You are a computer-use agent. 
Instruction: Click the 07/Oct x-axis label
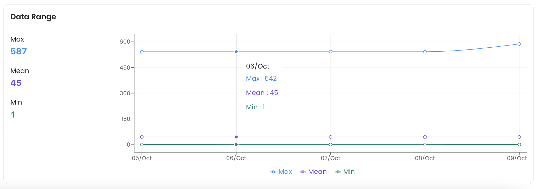point(331,158)
